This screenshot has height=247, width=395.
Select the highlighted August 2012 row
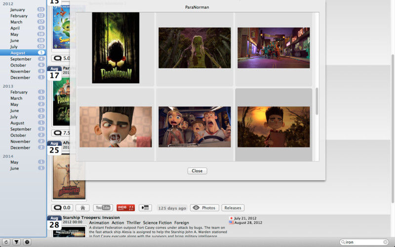[x=23, y=53]
